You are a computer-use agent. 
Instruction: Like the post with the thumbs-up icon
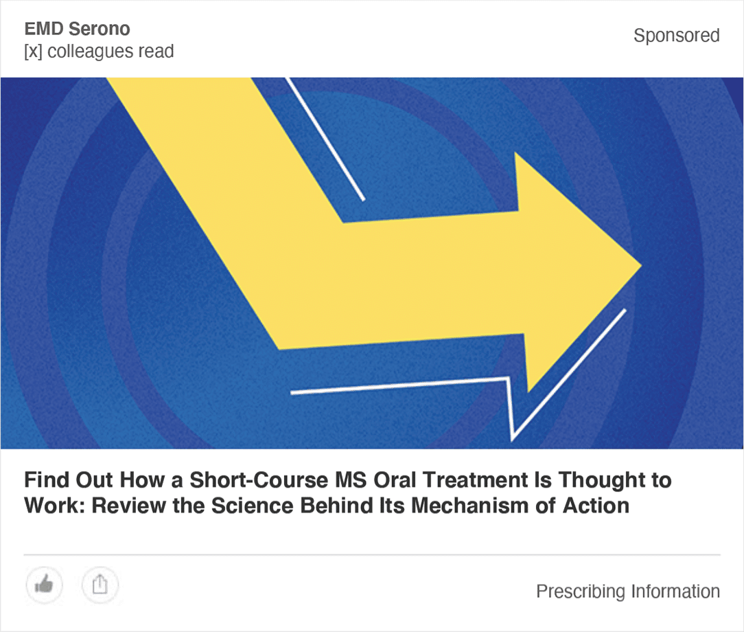[x=44, y=585]
